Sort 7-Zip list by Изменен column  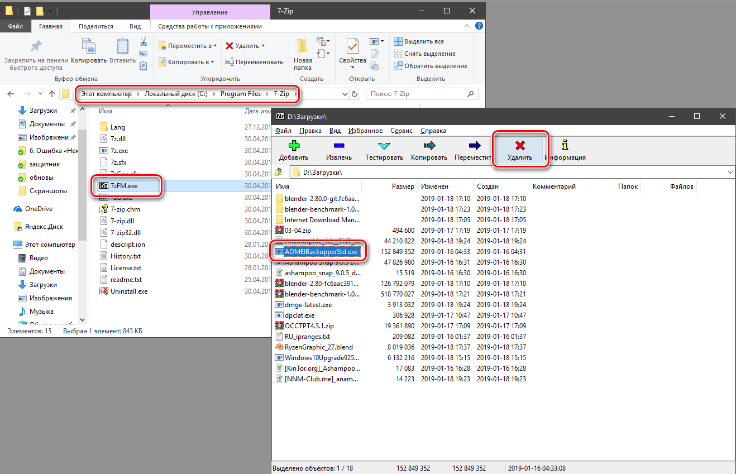click(445, 186)
